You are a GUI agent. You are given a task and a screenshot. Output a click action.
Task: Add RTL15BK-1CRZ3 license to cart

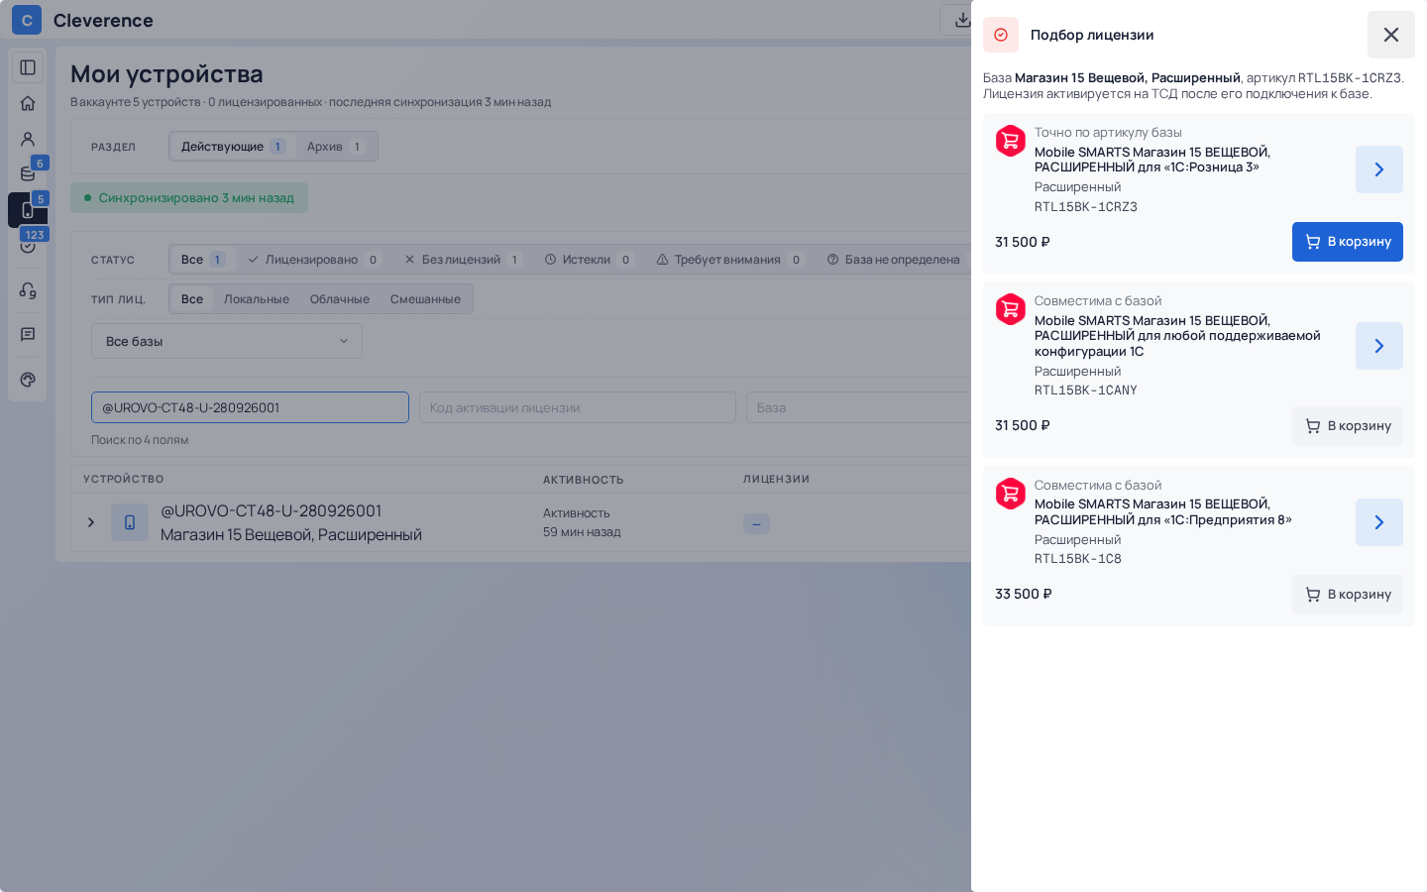(x=1348, y=242)
